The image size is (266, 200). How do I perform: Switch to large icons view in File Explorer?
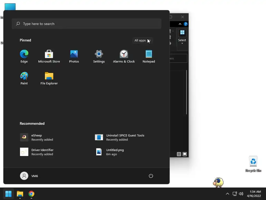tap(185, 154)
